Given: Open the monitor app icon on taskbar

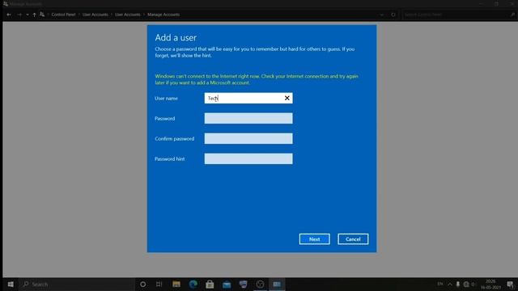Looking at the screenshot, I should pyautogui.click(x=243, y=284).
